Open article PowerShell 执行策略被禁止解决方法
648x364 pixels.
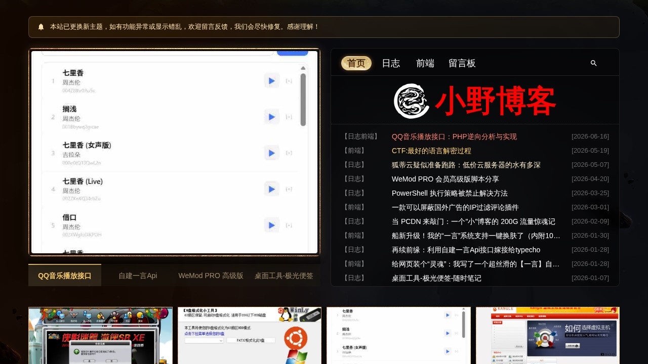[450, 193]
